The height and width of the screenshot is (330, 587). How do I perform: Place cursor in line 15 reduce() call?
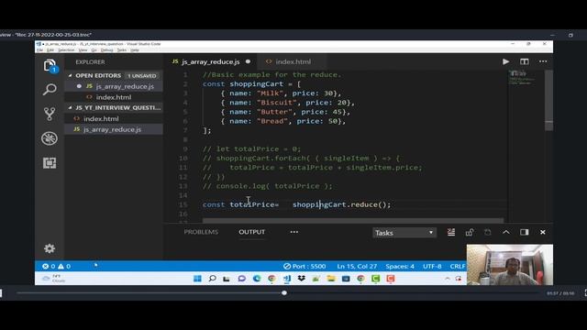[371, 204]
